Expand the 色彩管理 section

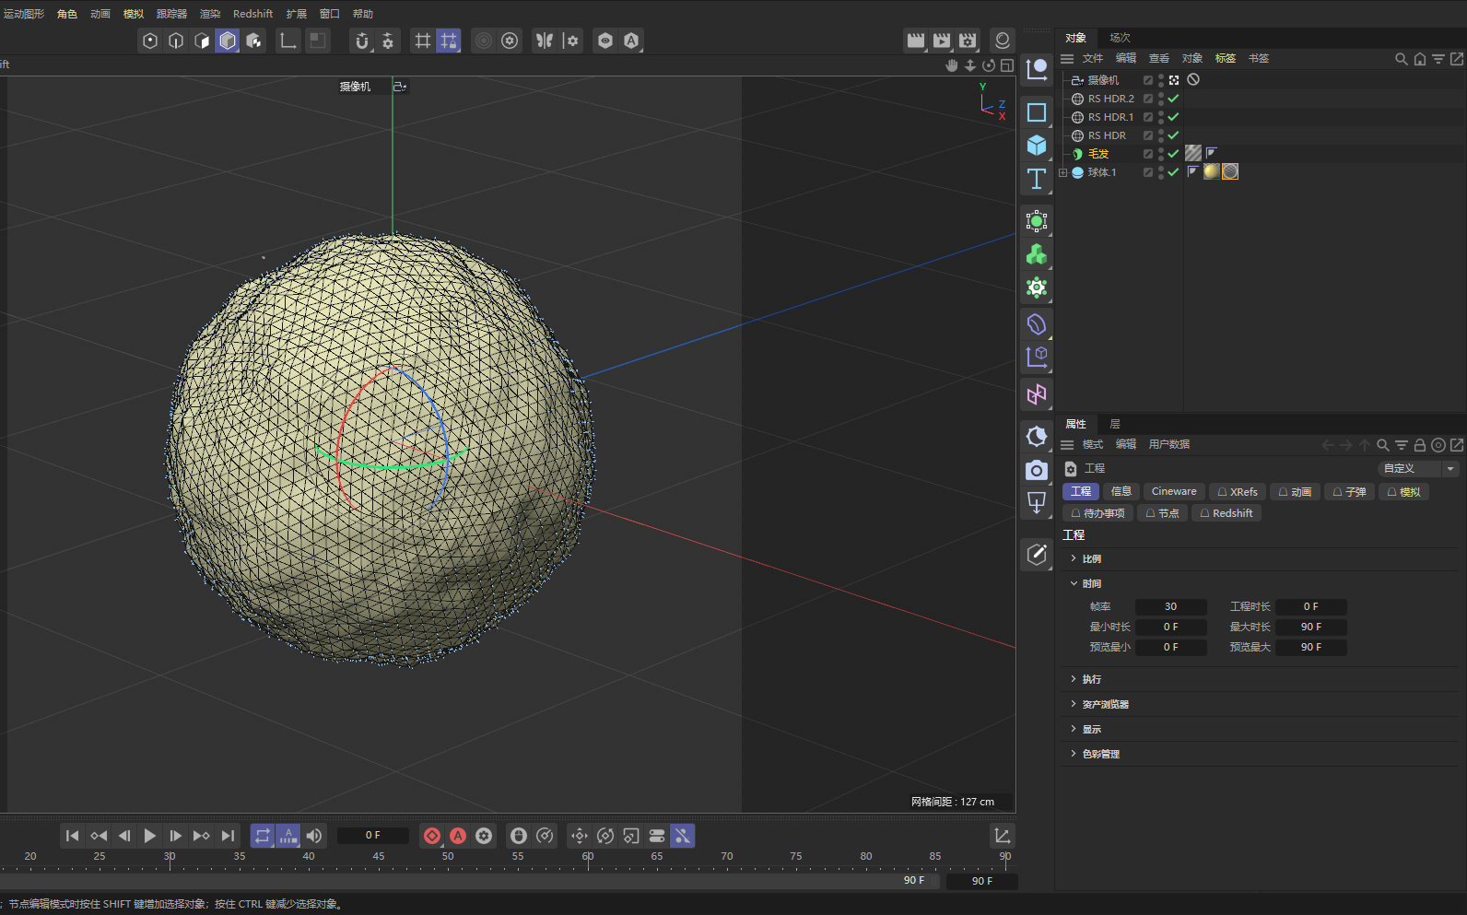click(x=1074, y=754)
